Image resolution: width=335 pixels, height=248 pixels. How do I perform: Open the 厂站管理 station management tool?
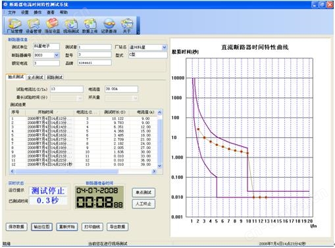14,26
